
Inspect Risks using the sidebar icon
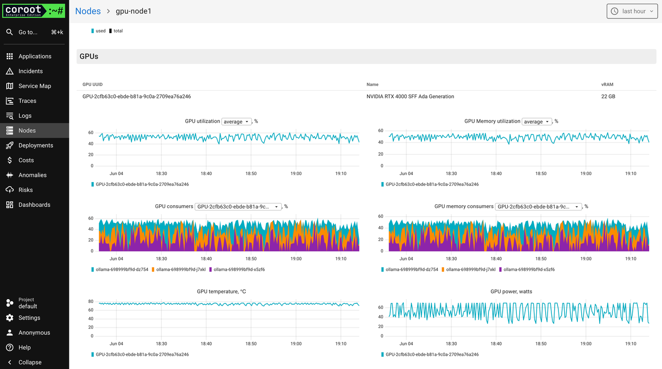click(26, 190)
